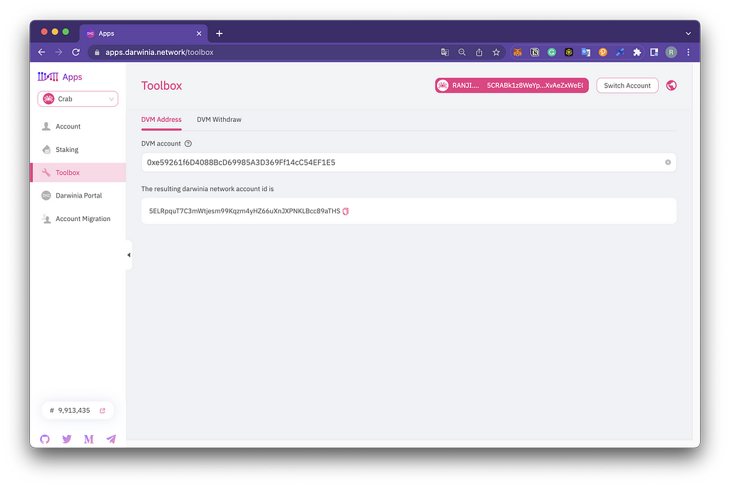730x487 pixels.
Task: Open the Account sidebar item
Action: pyautogui.click(x=78, y=126)
